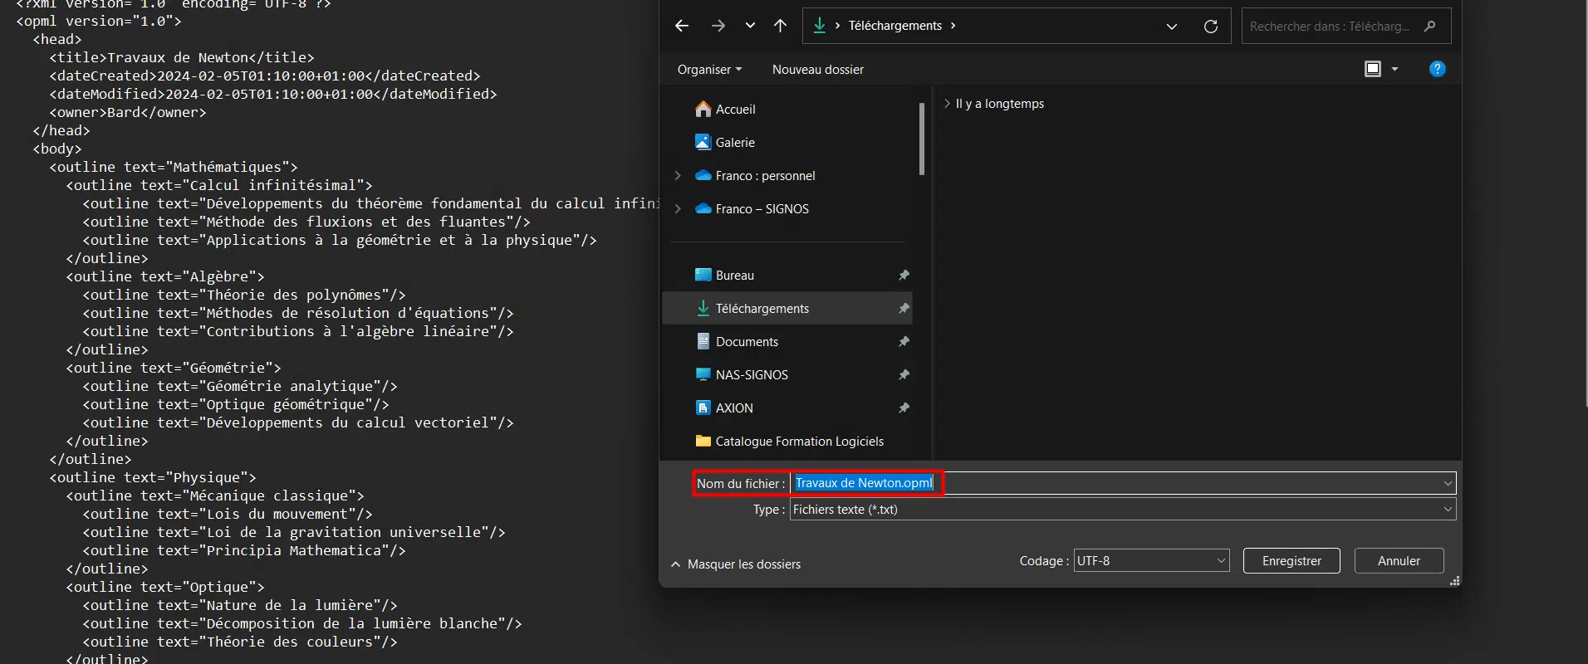Viewport: 1588px width, 664px height.
Task: Click Nouveau dossier in the toolbar
Action: point(817,70)
